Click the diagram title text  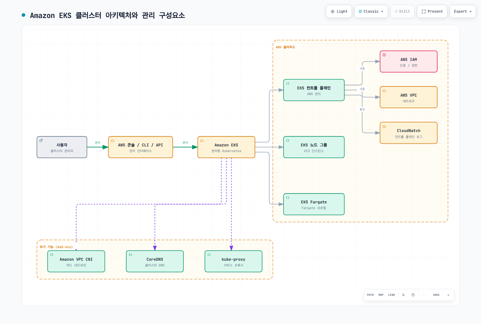click(107, 15)
